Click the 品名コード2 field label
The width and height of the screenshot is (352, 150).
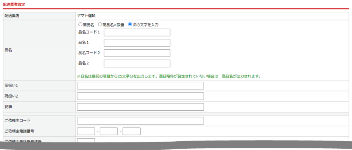click(89, 53)
